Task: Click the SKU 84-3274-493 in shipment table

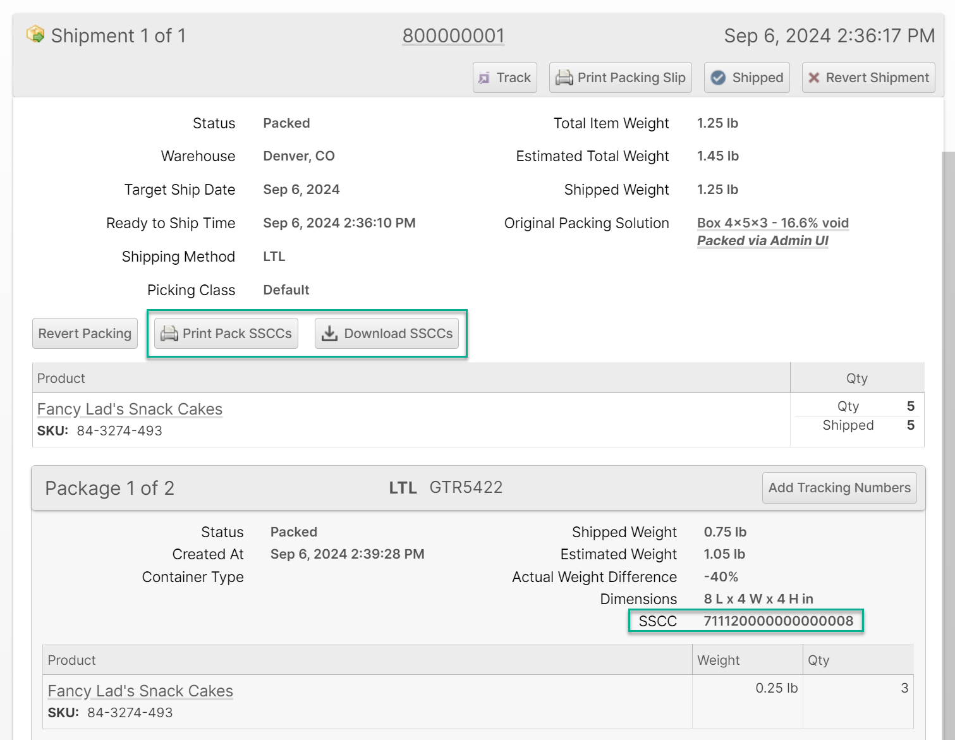Action: [x=119, y=431]
